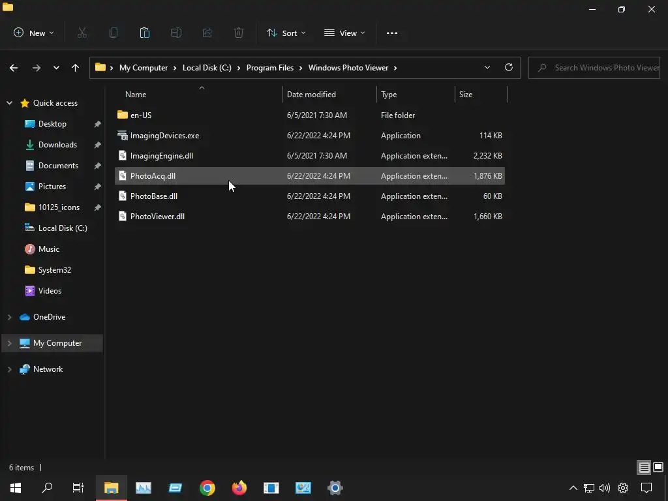Click the Rename icon in toolbar
The height and width of the screenshot is (501, 668).
coord(176,33)
